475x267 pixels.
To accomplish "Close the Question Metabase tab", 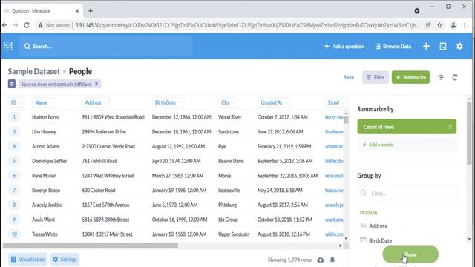I will [x=77, y=11].
